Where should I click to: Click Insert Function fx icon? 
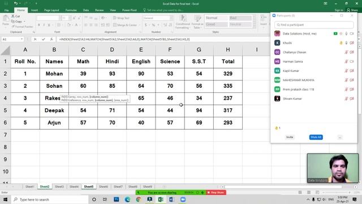click(x=51, y=39)
